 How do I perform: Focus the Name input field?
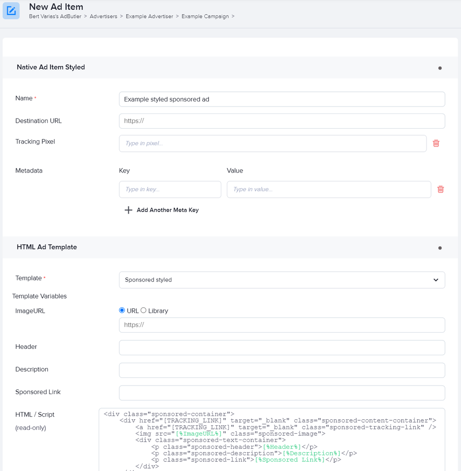pyautogui.click(x=282, y=99)
